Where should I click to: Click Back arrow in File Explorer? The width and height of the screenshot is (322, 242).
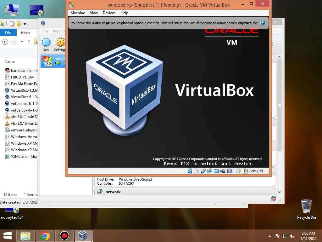(5, 42)
